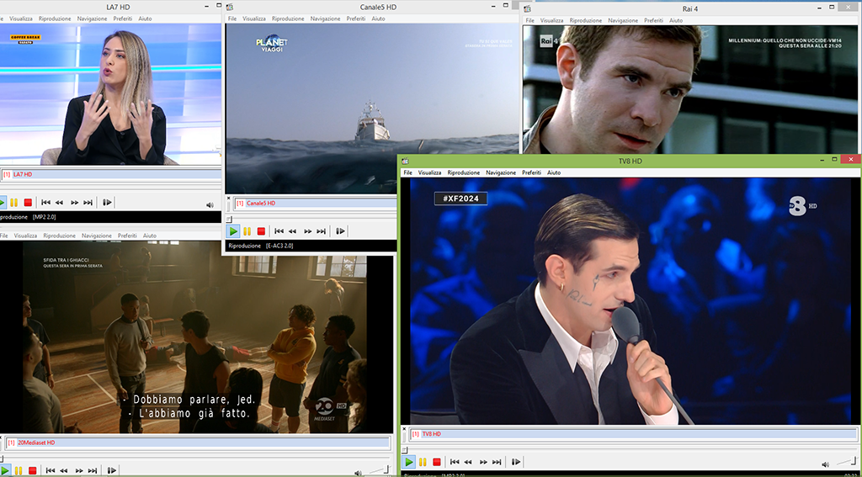Image resolution: width=862 pixels, height=477 pixels.
Task: Open Visualizza menu in TV8 HD window
Action: click(429, 172)
